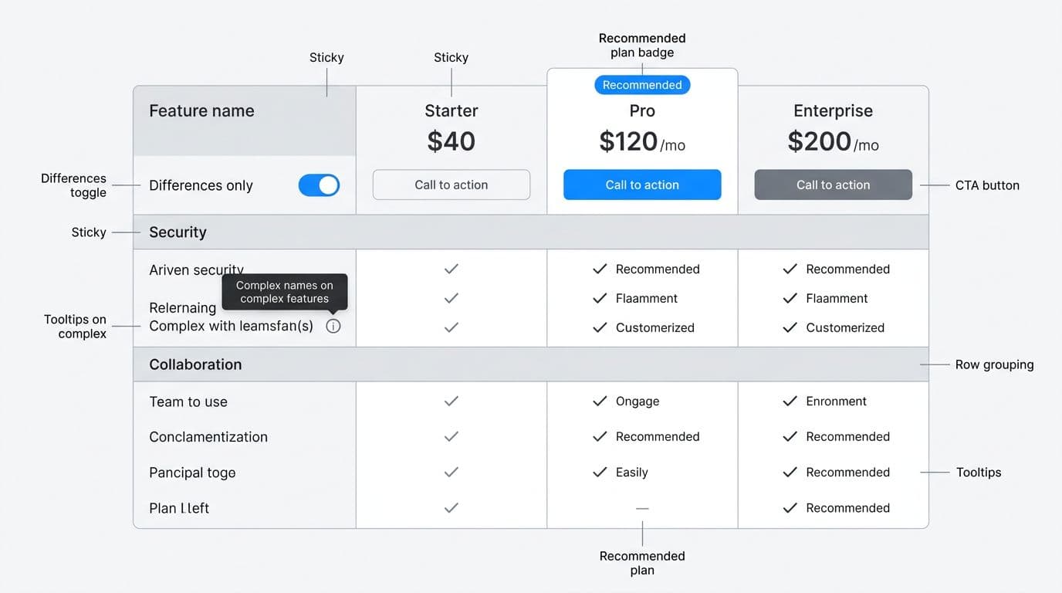The width and height of the screenshot is (1062, 593).
Task: Click the Pro plan Call to action button
Action: tap(642, 185)
